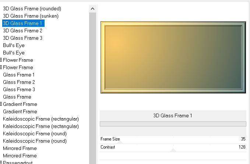Click highlighted 3D Glass Frame 1 item
Viewport: 250px width, 164px height.
(x=23, y=23)
